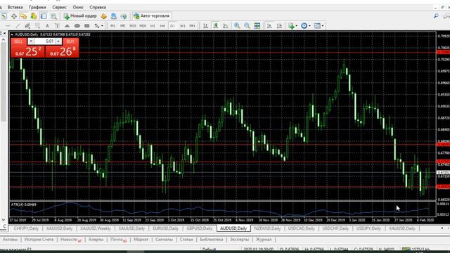
Task: Expand the templates dropdown arrow
Action: pos(323,26)
